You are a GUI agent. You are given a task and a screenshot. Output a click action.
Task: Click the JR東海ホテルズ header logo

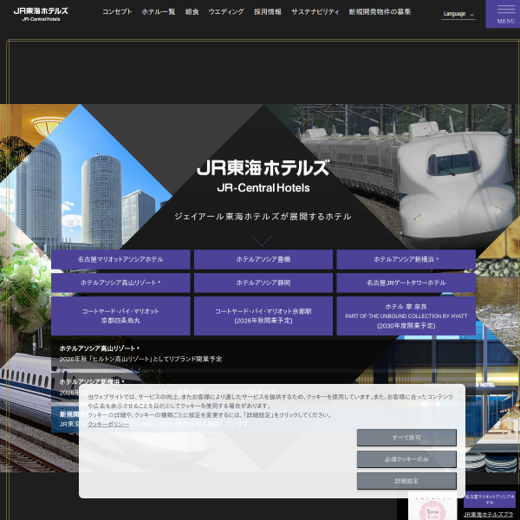41,14
